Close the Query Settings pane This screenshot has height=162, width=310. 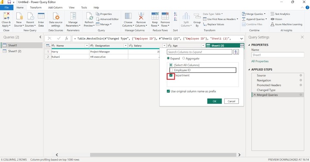click(302, 37)
